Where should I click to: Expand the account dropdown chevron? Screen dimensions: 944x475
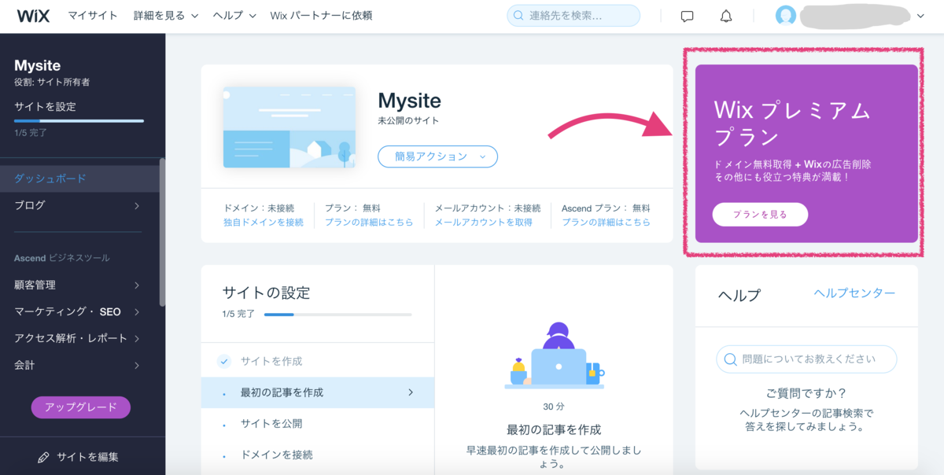921,16
